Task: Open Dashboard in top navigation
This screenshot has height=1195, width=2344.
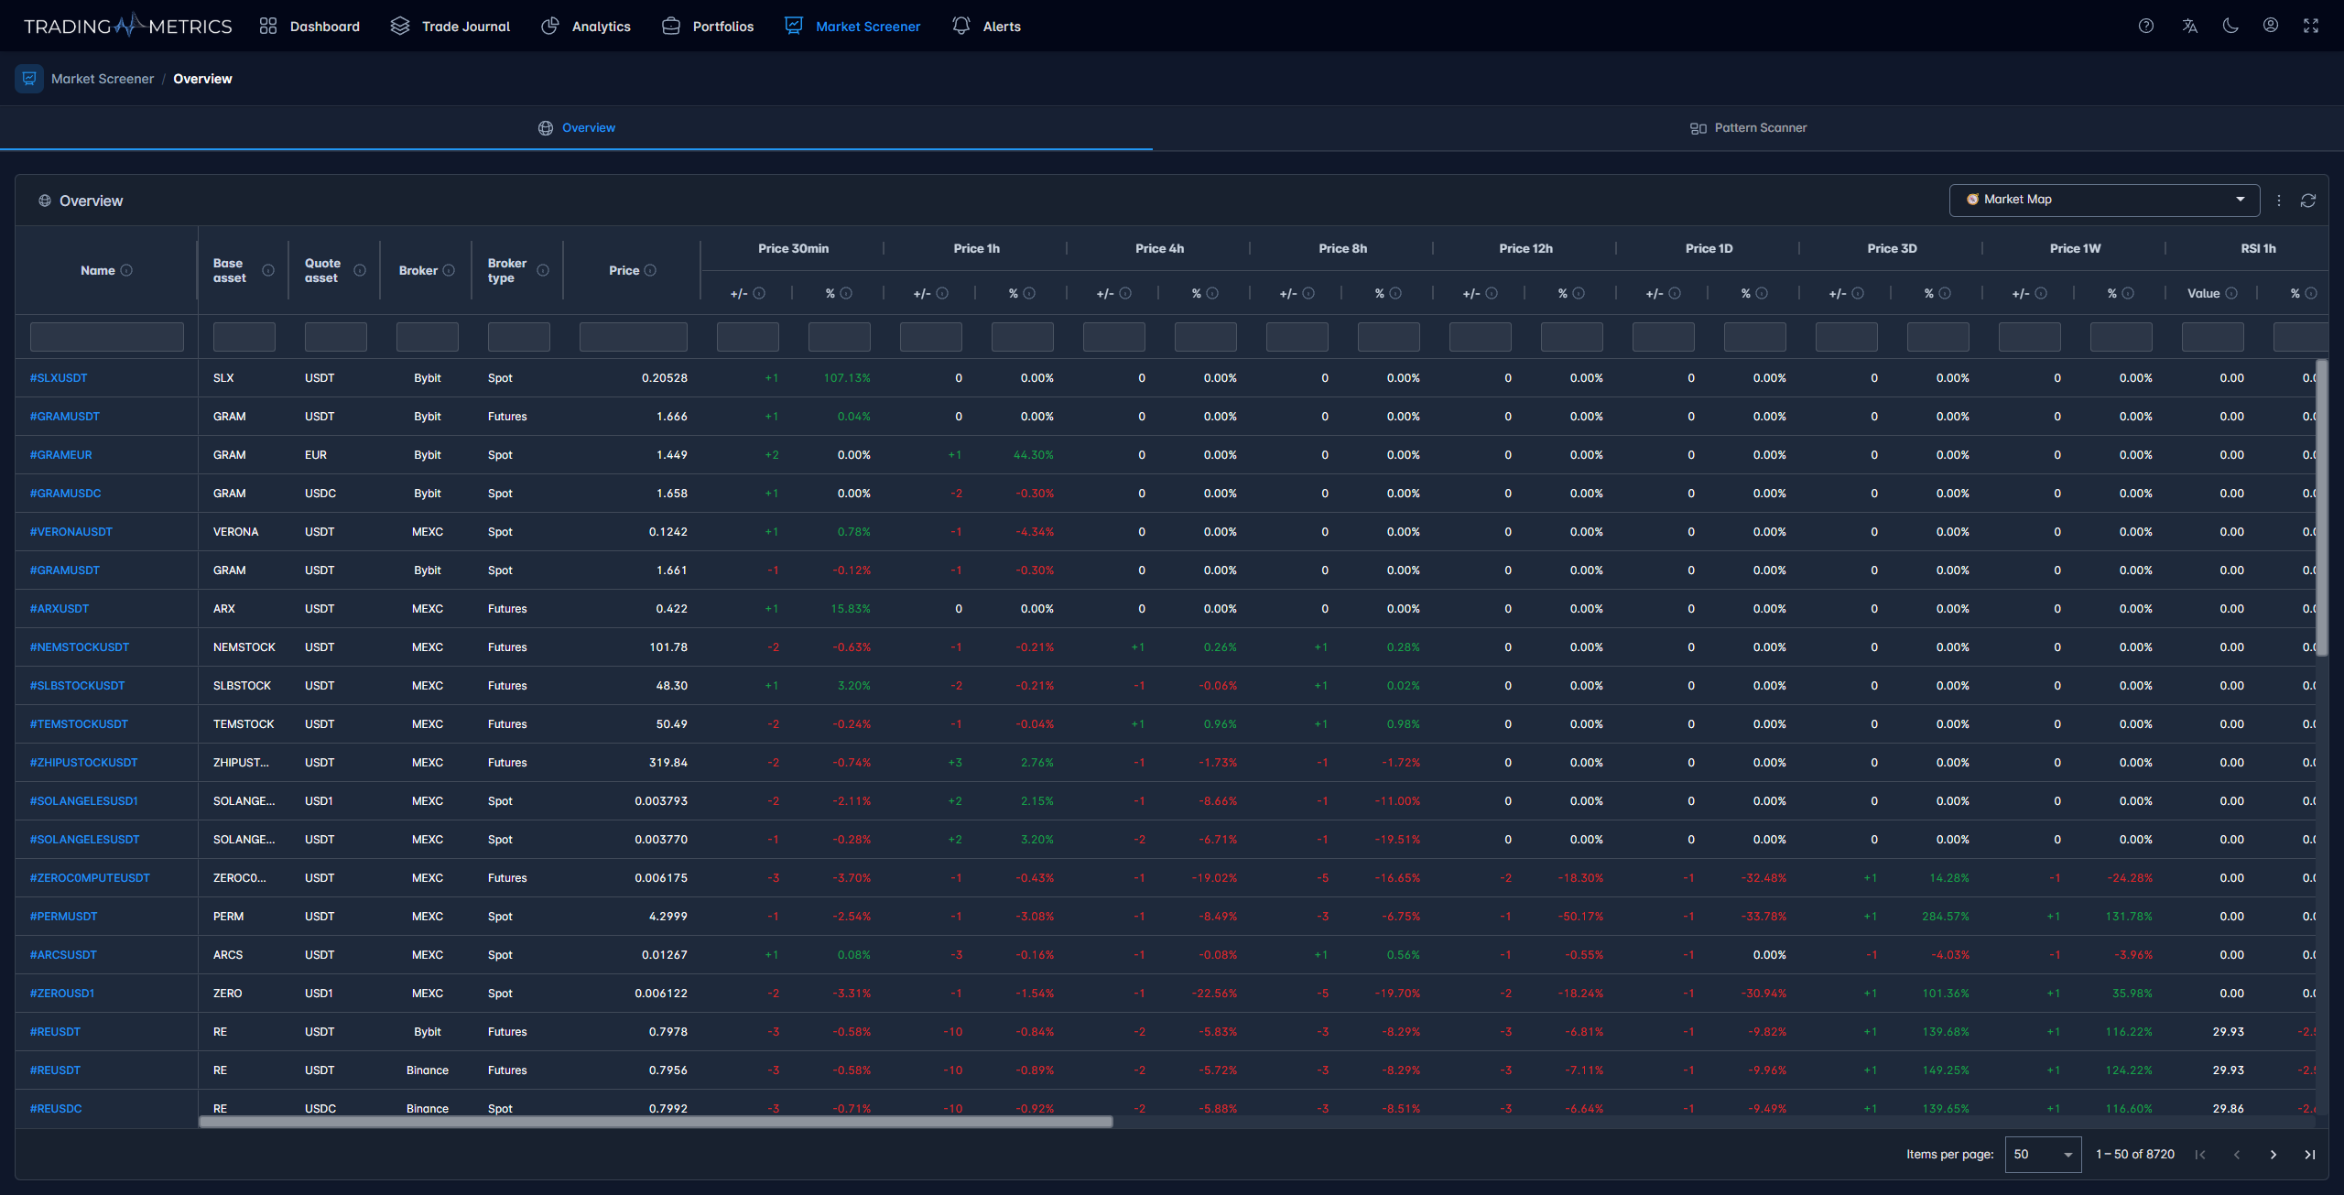Action: pos(309,26)
